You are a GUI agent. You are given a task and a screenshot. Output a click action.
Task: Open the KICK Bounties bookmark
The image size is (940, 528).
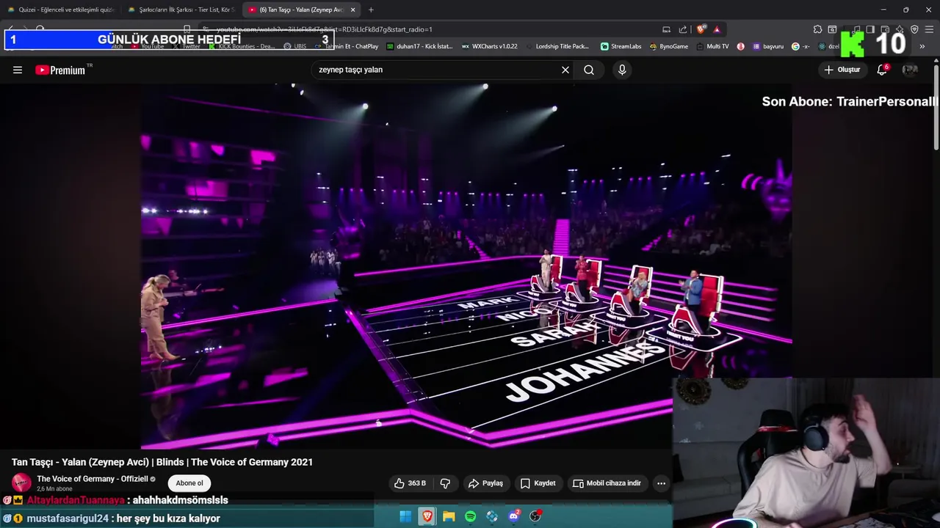coord(242,46)
